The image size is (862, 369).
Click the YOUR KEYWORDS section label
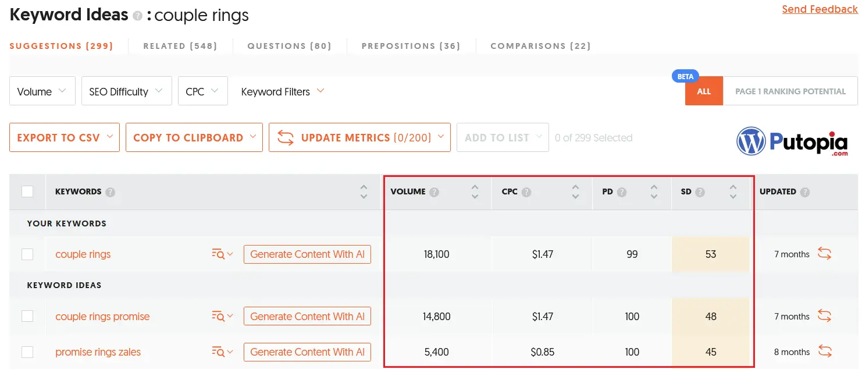(67, 223)
